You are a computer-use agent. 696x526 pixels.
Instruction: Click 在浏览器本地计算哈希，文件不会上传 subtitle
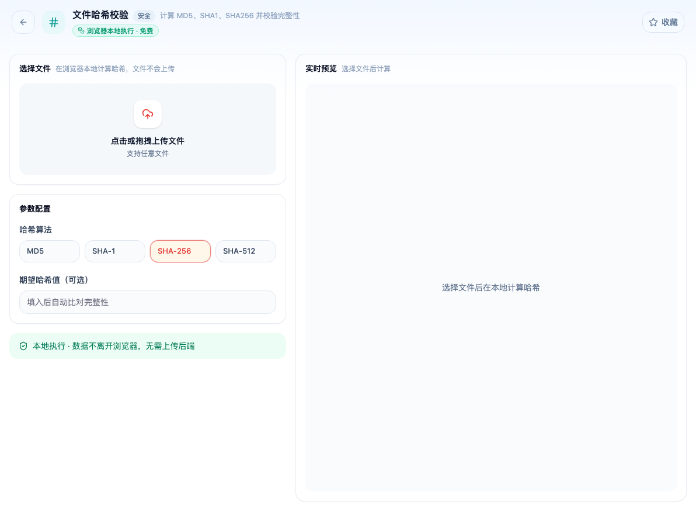(115, 69)
